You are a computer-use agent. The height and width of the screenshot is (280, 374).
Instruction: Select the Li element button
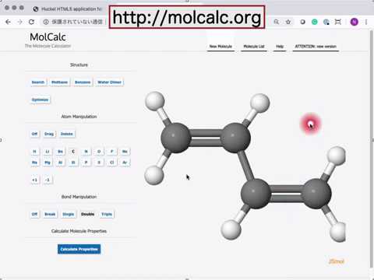[x=48, y=152]
